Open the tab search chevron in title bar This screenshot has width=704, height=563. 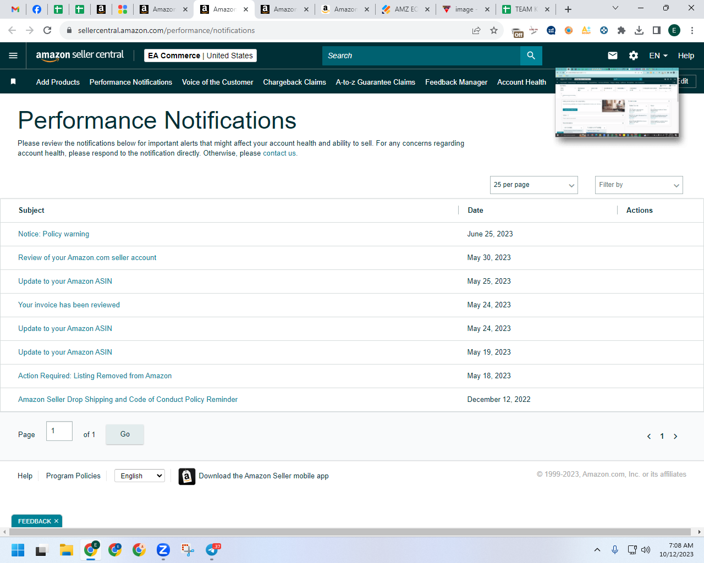615,8
